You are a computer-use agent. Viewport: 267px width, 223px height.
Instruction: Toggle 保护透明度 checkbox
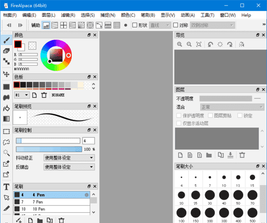pos(179,115)
